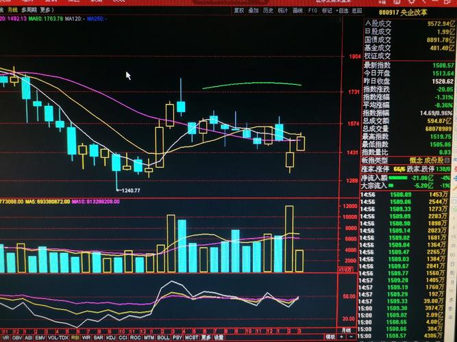Screen dimensions: 457x342
Task: Switch indicator to MTM
Action: pos(149,338)
